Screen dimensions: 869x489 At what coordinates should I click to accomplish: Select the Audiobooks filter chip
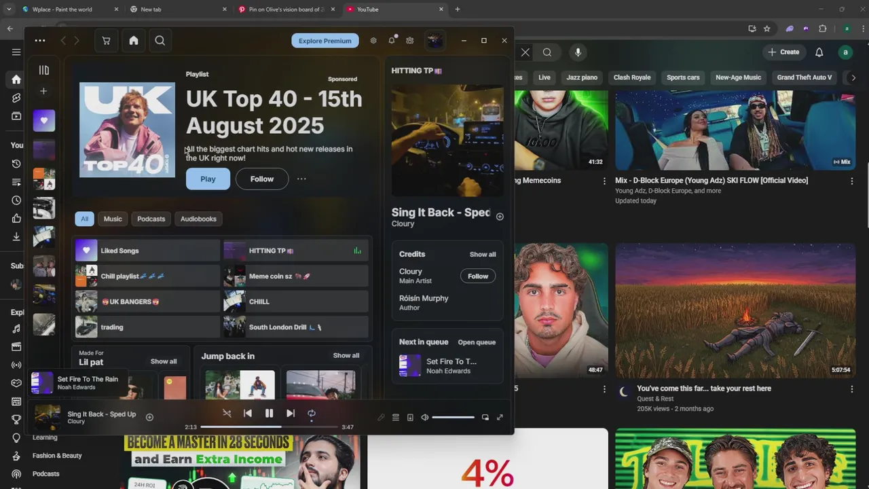click(x=198, y=219)
